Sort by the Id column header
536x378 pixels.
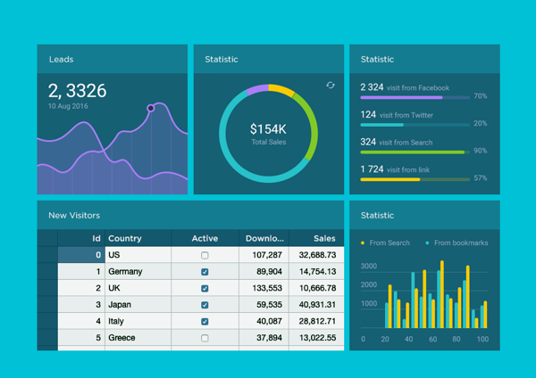(81, 238)
